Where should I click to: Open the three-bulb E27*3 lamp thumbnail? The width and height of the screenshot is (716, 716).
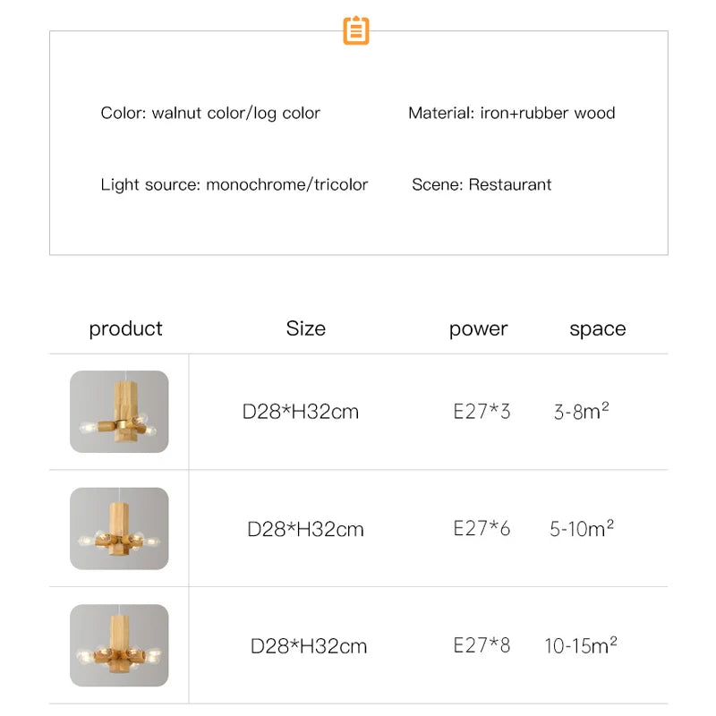pos(119,412)
